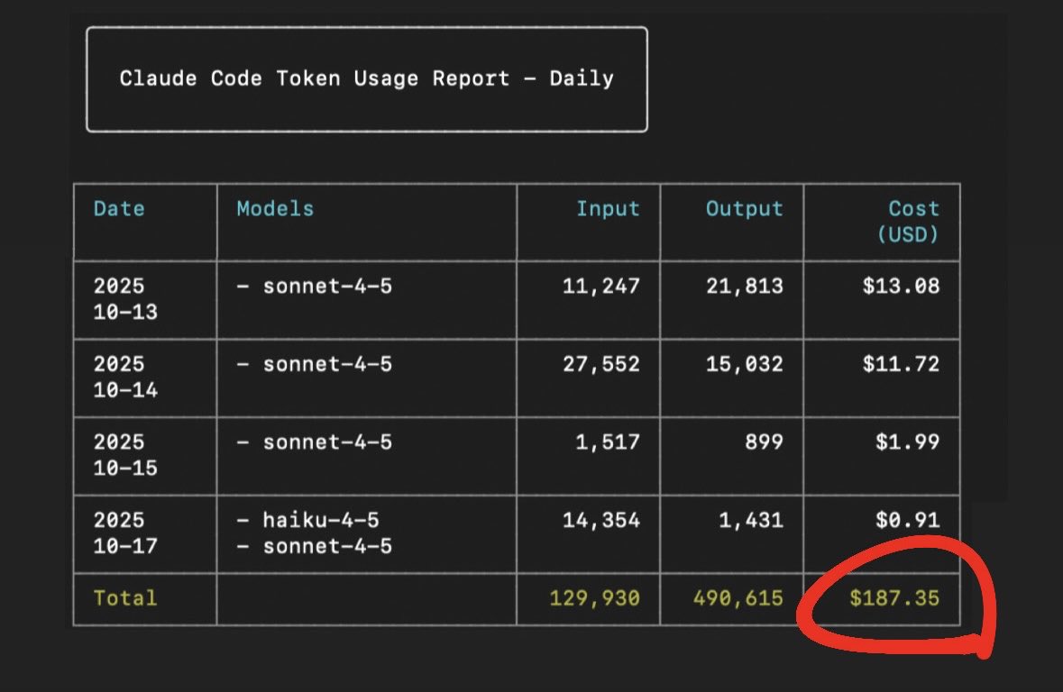Screen dimensions: 1063x692
Task: Click the "Output" column header
Action: [x=745, y=209]
